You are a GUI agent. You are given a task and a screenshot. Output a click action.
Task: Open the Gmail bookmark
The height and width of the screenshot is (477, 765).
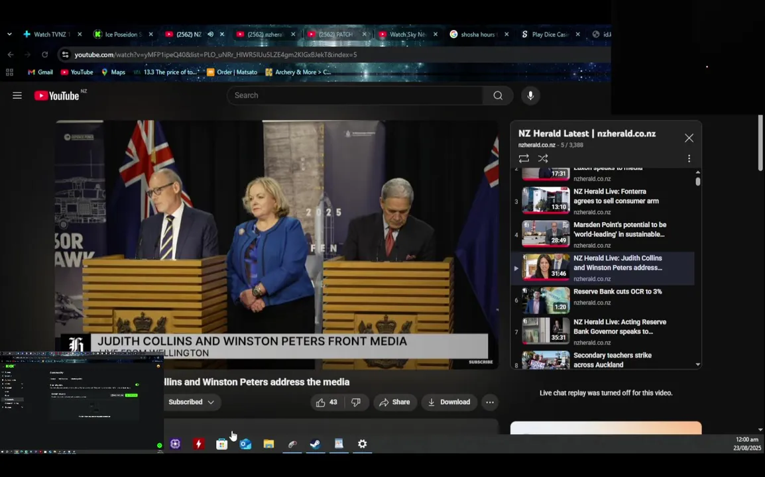[40, 72]
